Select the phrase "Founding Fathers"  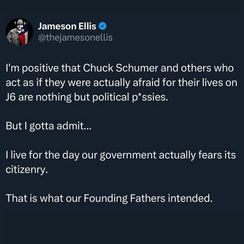click(125, 198)
